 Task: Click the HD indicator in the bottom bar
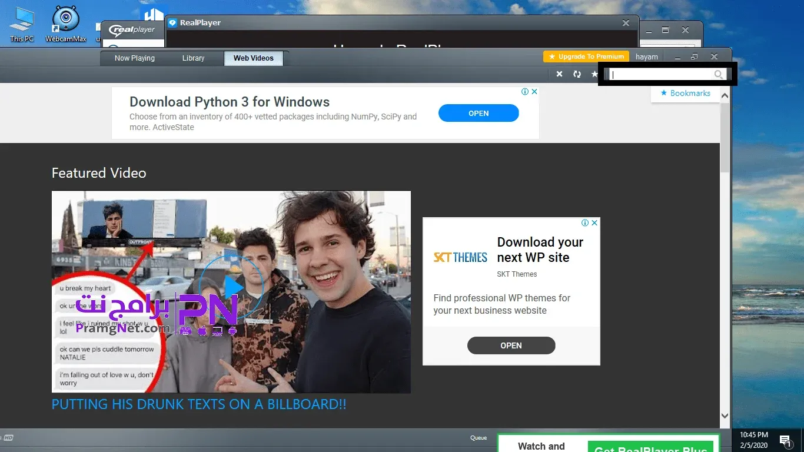point(8,438)
